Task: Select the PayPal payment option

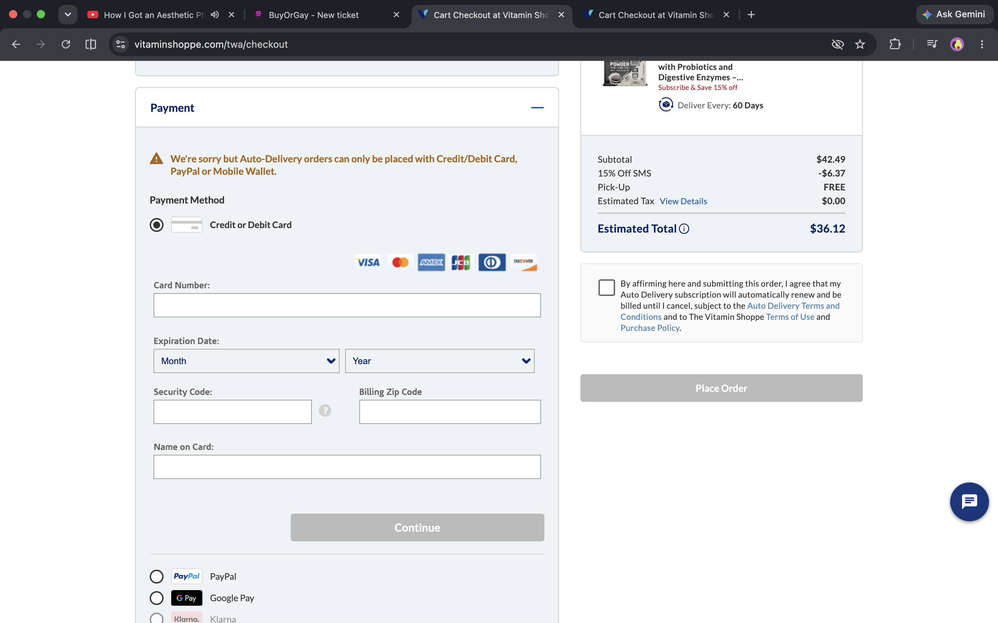Action: 157,576
